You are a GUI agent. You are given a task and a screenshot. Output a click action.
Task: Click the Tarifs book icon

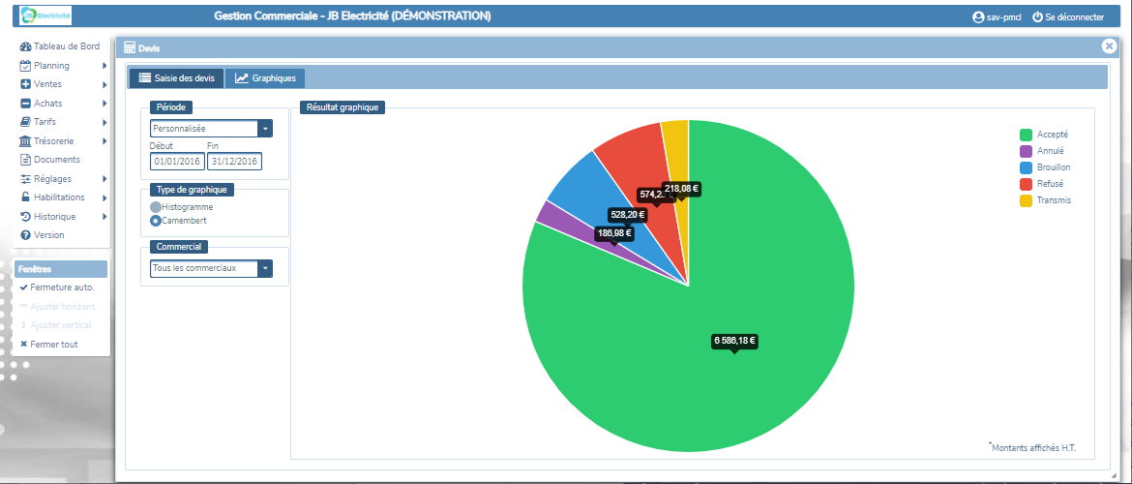tap(25, 121)
